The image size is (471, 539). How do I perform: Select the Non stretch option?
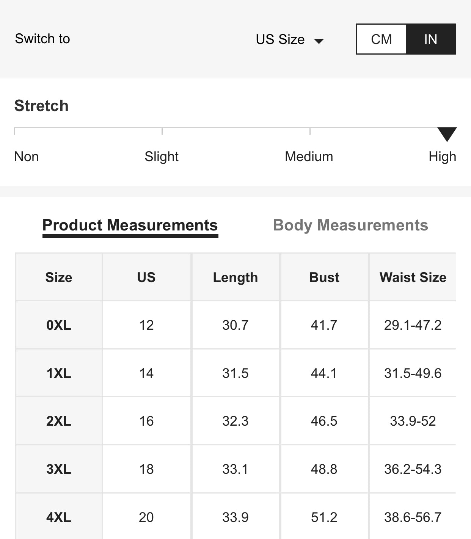[x=26, y=156]
